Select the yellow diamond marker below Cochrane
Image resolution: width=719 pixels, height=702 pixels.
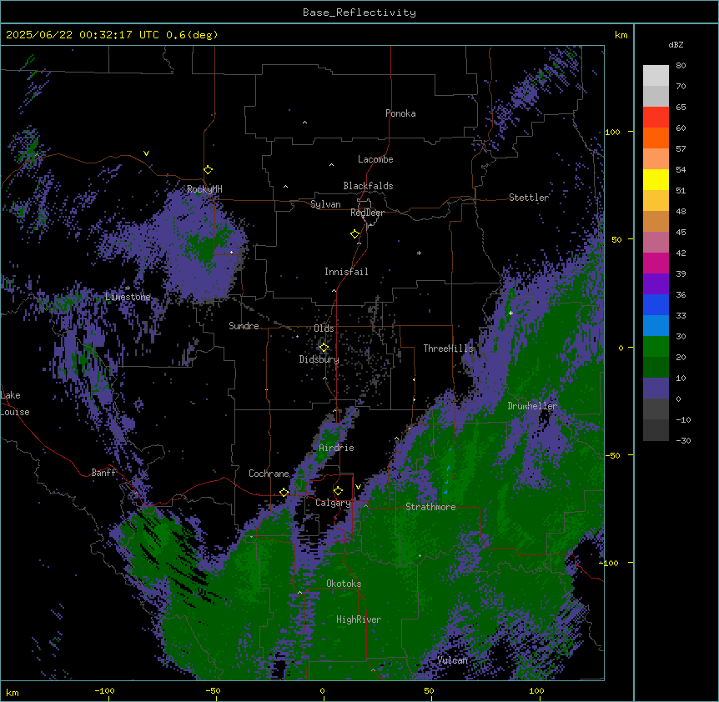[x=284, y=492]
